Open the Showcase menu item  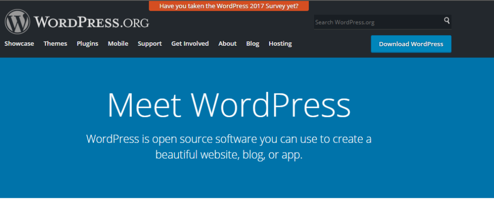coord(19,44)
